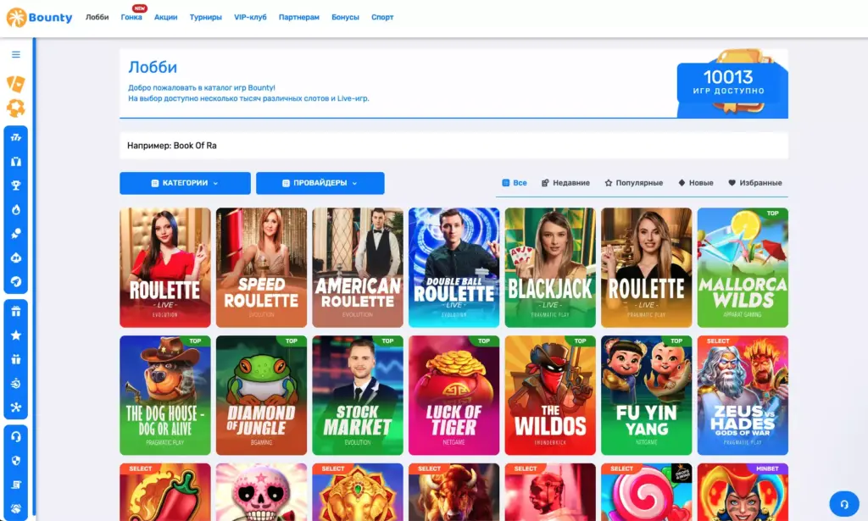
Task: Open the support headset chat button
Action: click(x=843, y=503)
